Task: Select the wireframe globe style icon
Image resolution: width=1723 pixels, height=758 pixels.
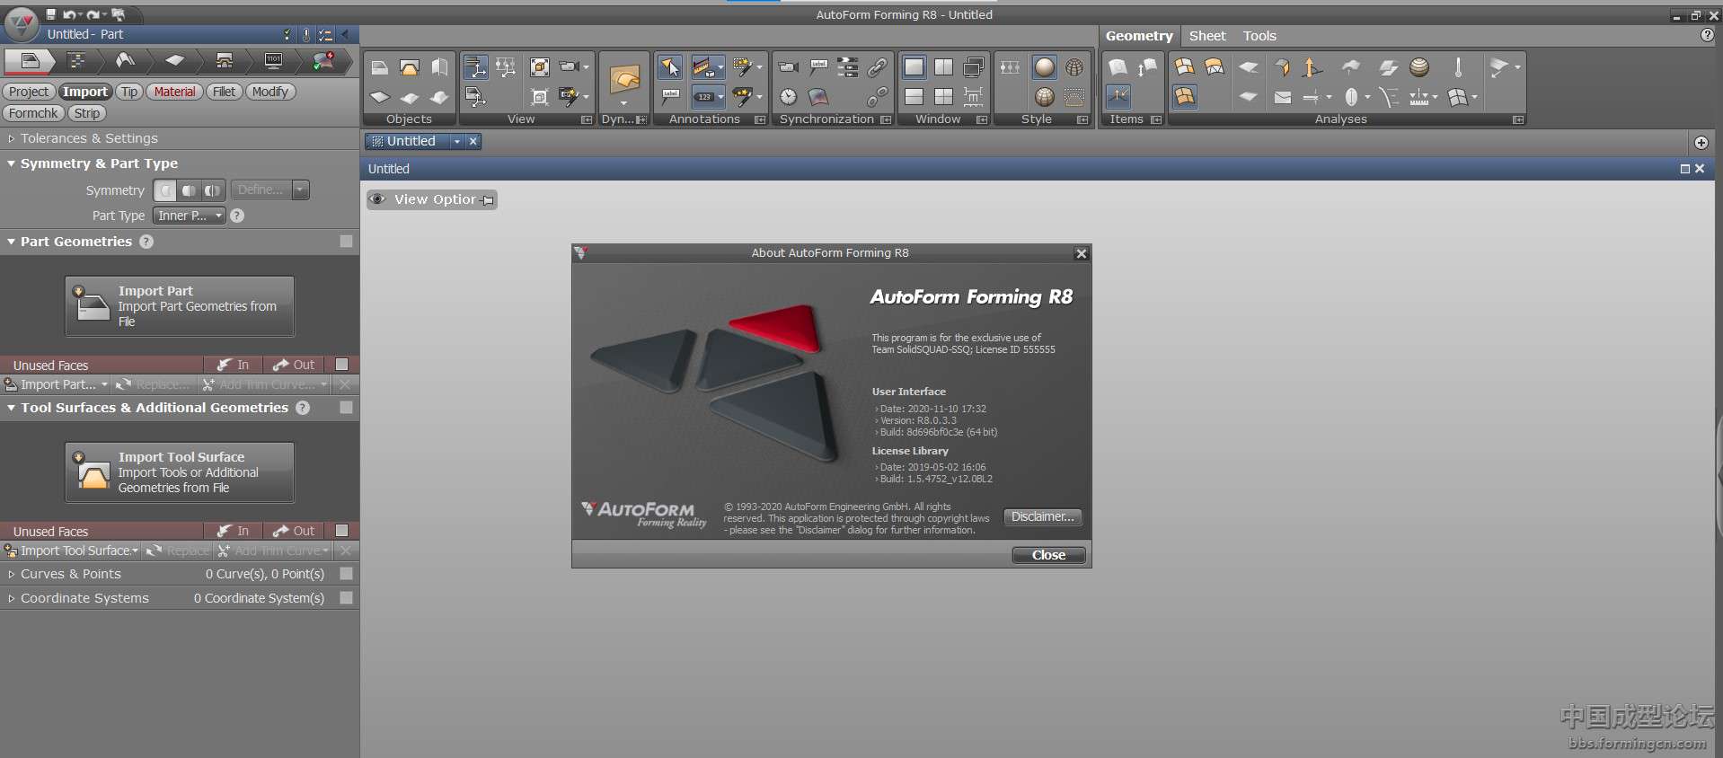Action: [x=1074, y=67]
